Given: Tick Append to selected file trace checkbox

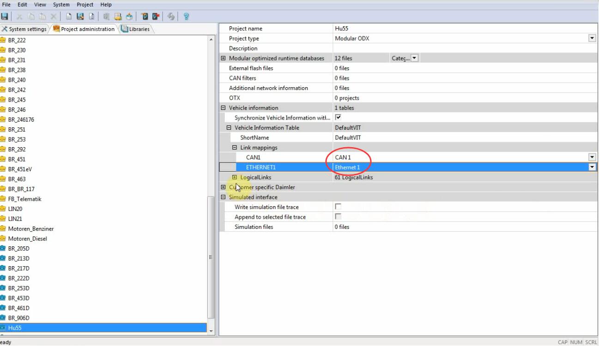Looking at the screenshot, I should click(338, 216).
